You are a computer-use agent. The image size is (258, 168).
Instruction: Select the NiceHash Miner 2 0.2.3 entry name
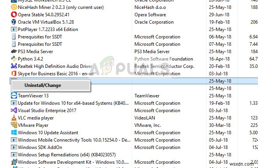(61, 7)
